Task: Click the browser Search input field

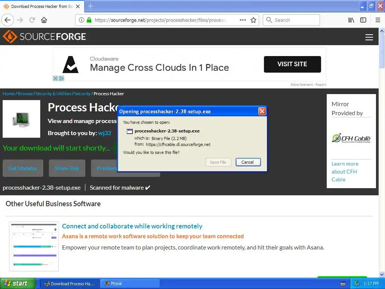Action: [x=291, y=20]
